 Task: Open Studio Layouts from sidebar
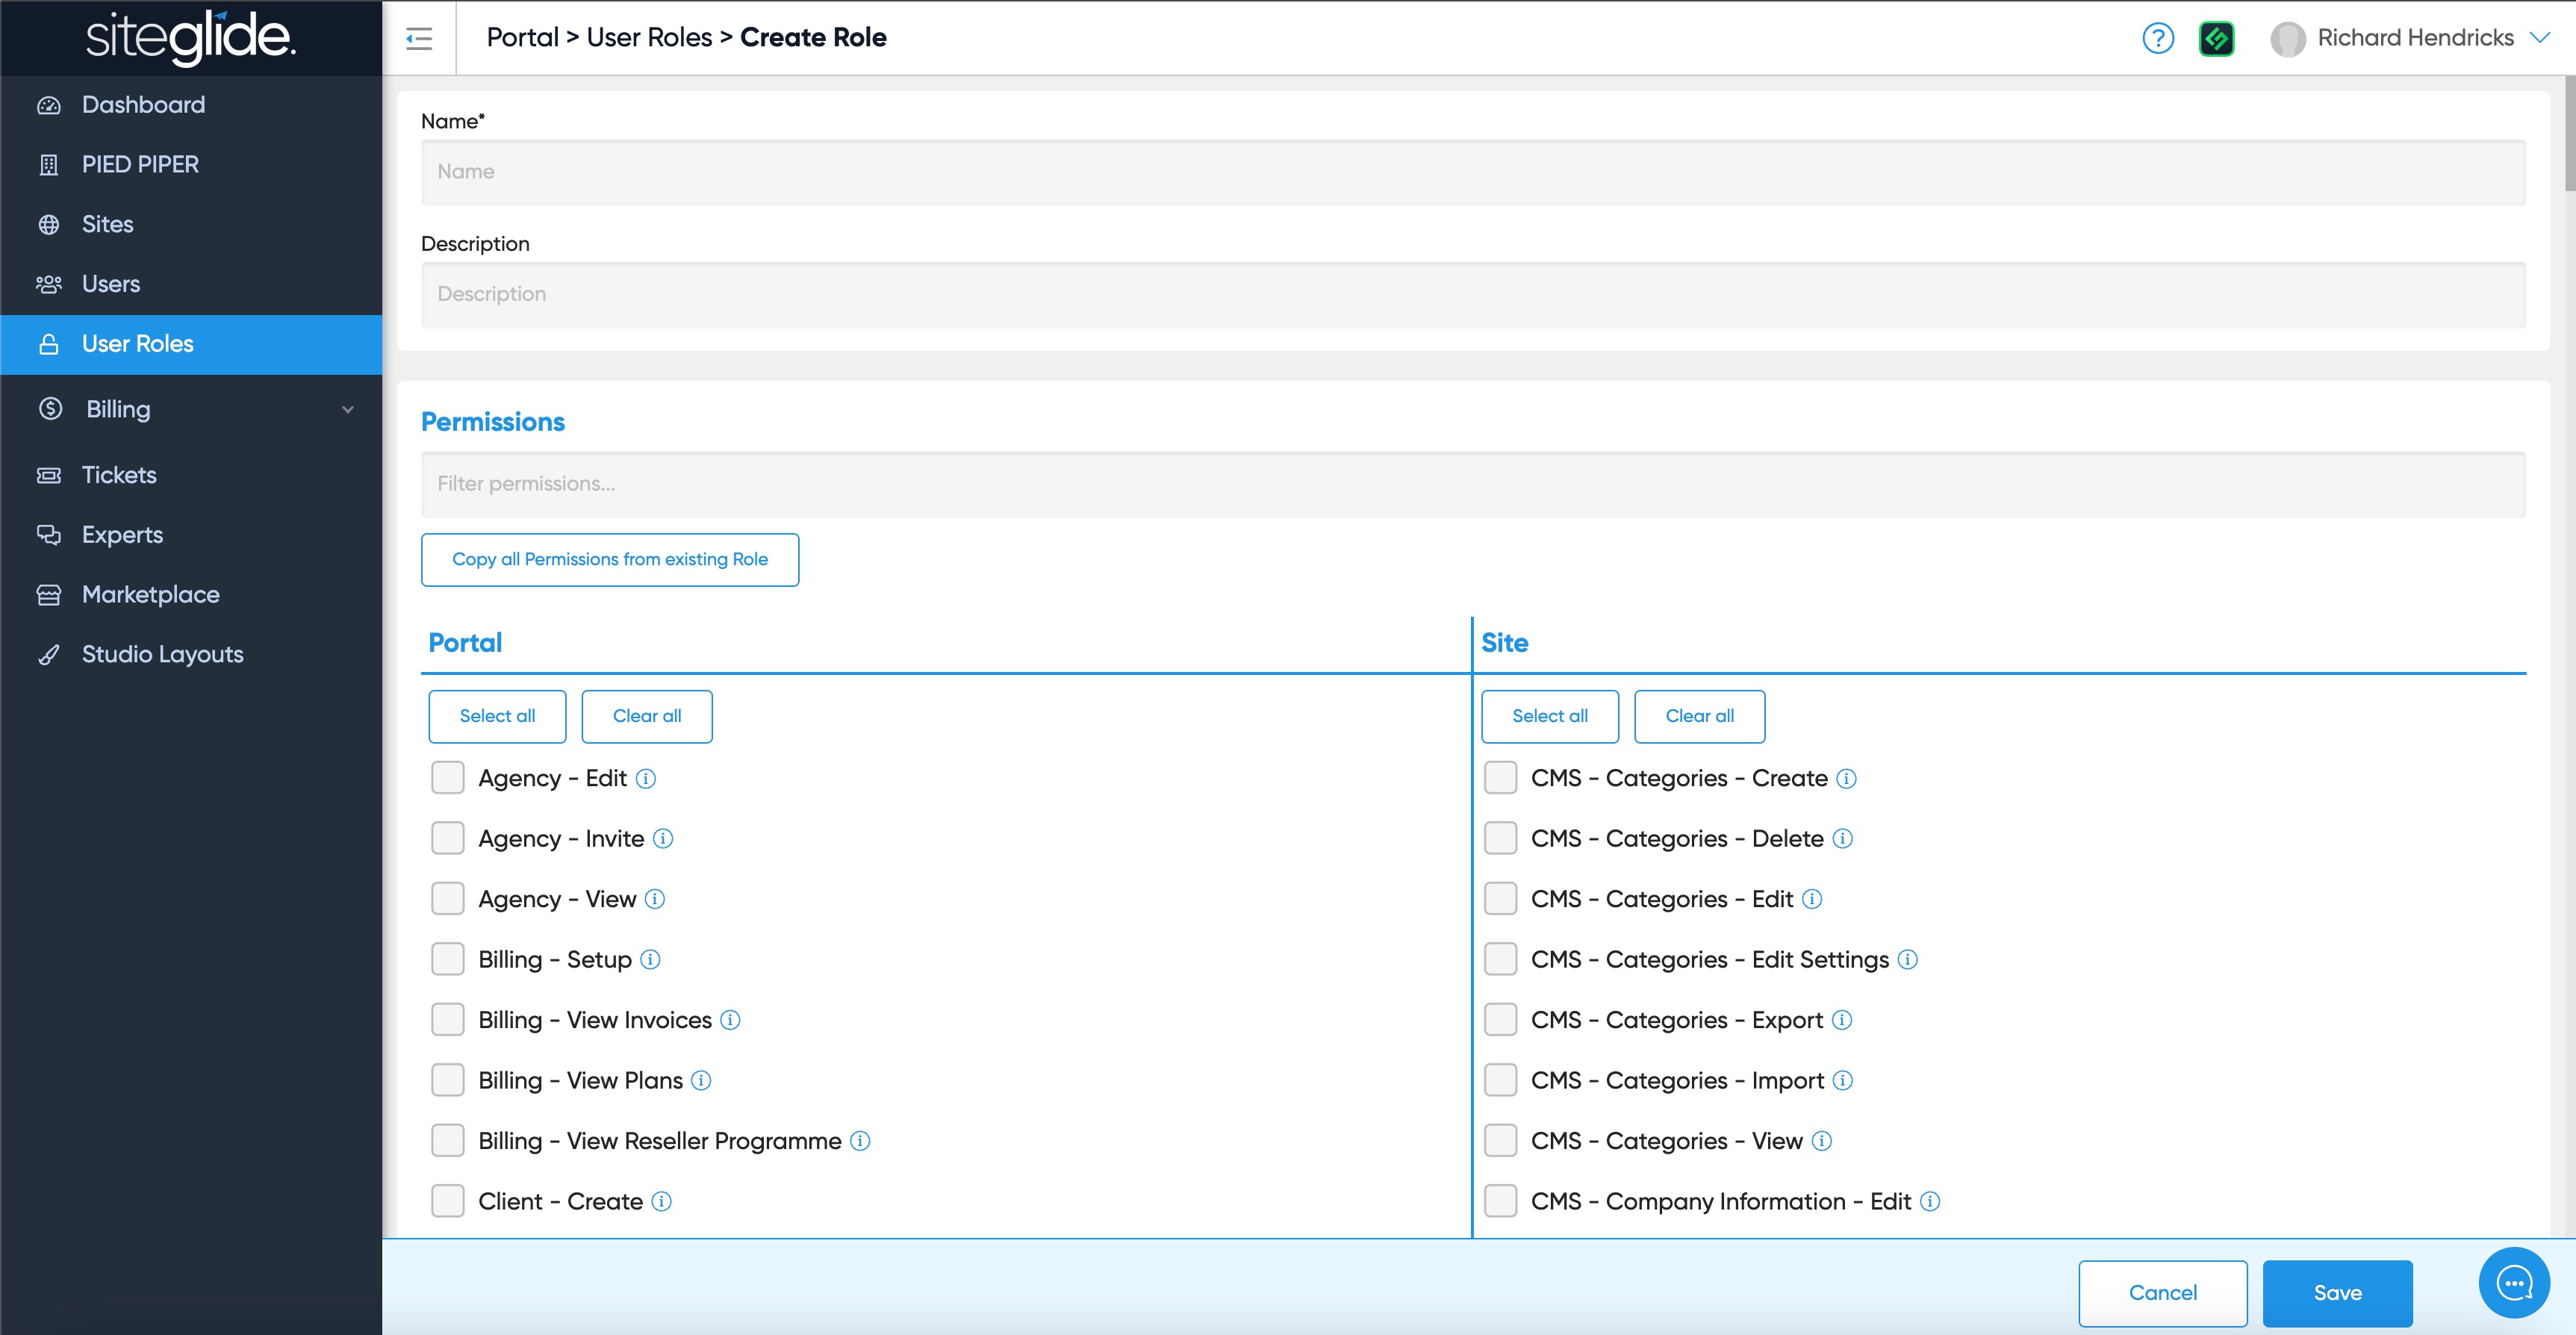[x=162, y=654]
